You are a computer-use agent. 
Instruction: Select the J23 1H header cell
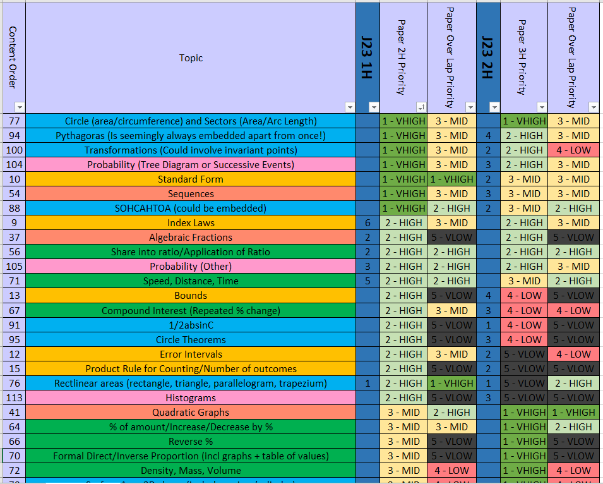coord(367,57)
